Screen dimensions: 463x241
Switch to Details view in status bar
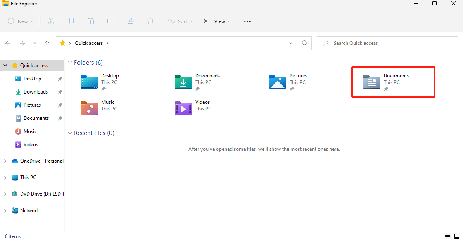(x=448, y=236)
